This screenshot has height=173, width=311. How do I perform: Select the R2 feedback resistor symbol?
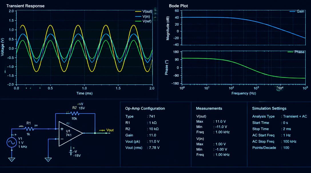coord(75,113)
